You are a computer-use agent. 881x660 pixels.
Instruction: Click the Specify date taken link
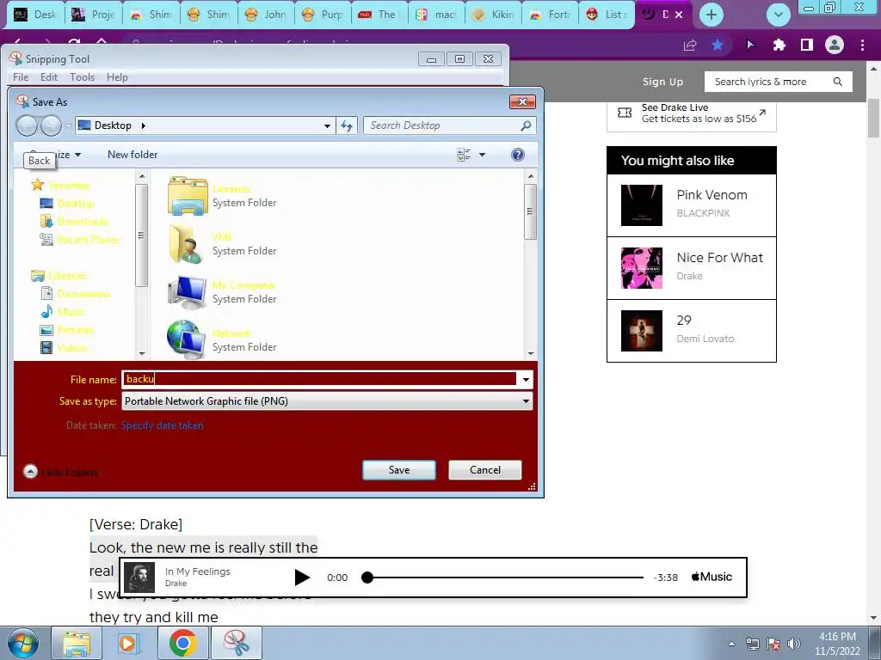[x=162, y=425]
